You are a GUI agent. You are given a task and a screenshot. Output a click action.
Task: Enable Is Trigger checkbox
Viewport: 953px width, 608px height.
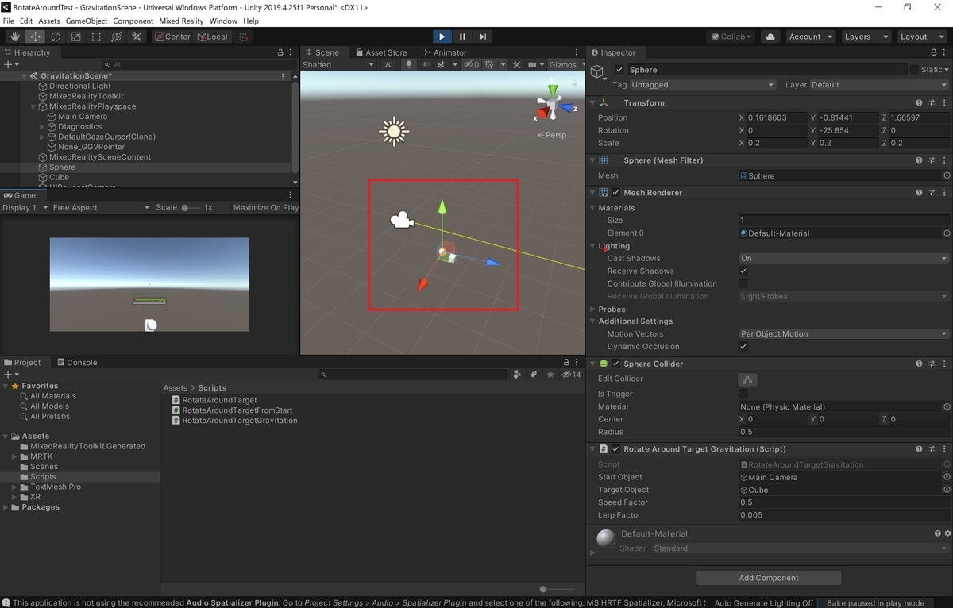tap(743, 394)
